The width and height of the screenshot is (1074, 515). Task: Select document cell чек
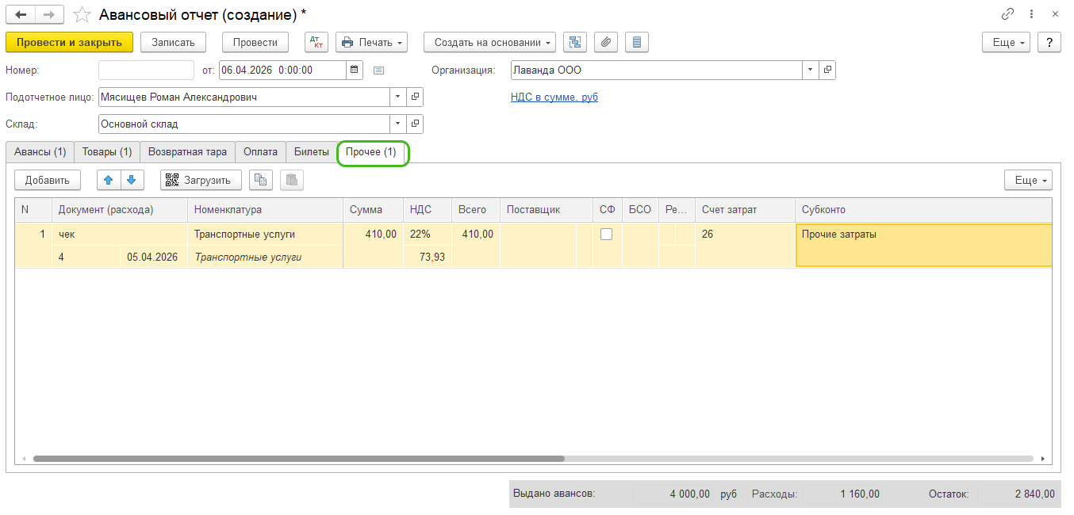point(120,235)
